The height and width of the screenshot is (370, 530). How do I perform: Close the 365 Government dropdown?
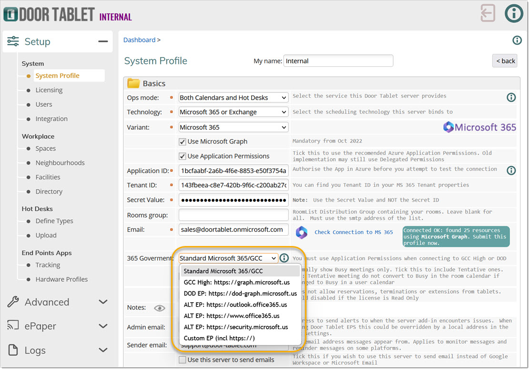[228, 258]
